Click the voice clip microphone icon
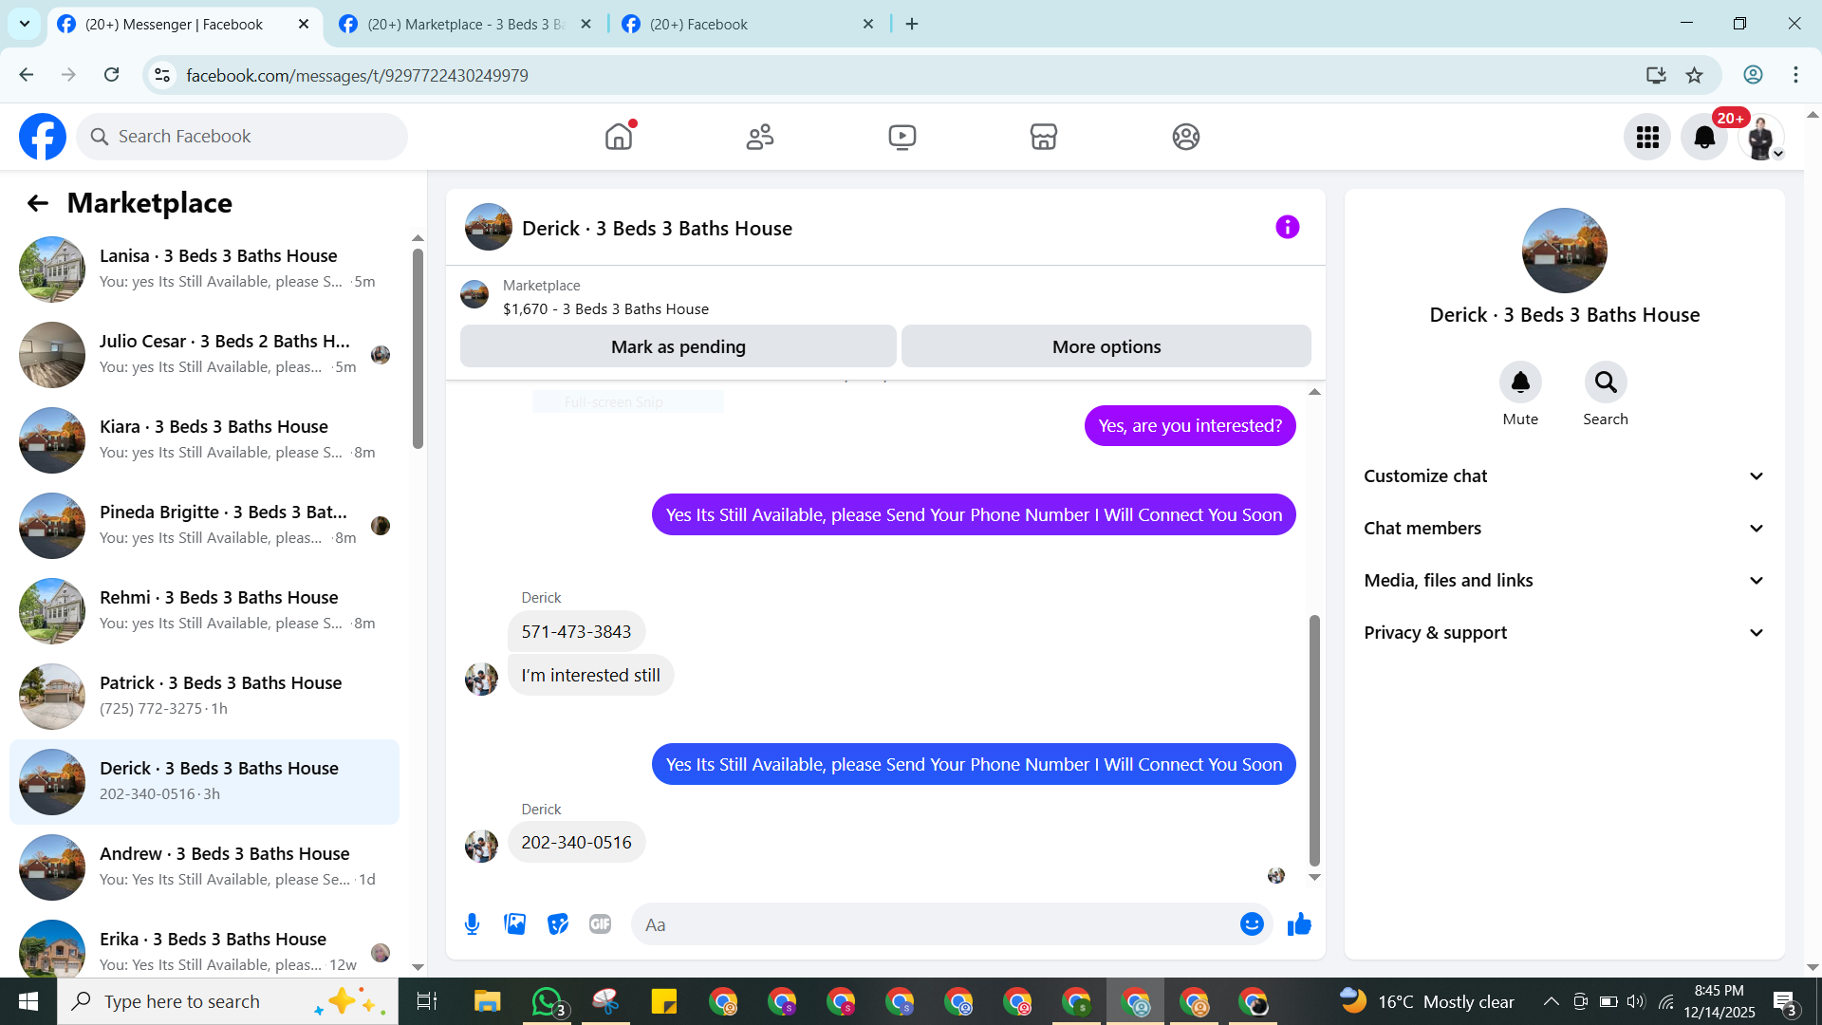1822x1025 pixels. pos(472,923)
